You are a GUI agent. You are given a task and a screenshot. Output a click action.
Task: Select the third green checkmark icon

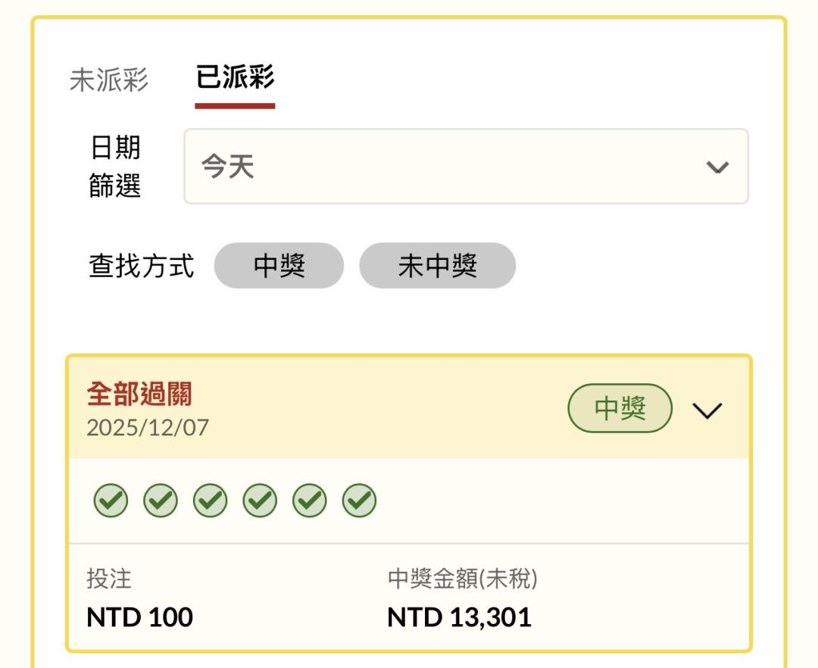210,501
